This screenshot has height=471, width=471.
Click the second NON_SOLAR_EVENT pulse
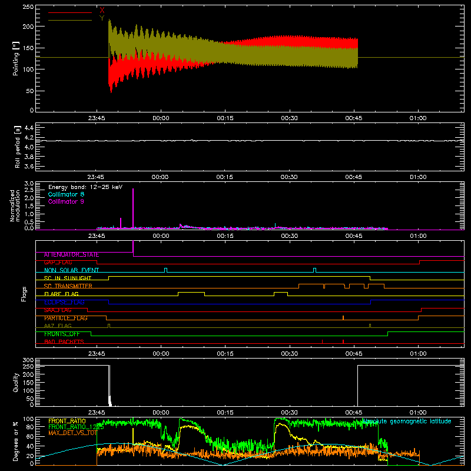pos(314,270)
